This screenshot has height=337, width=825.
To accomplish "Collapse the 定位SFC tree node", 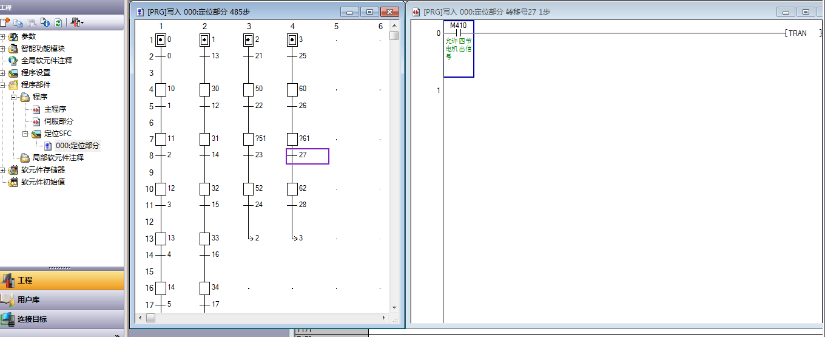I will [x=25, y=134].
